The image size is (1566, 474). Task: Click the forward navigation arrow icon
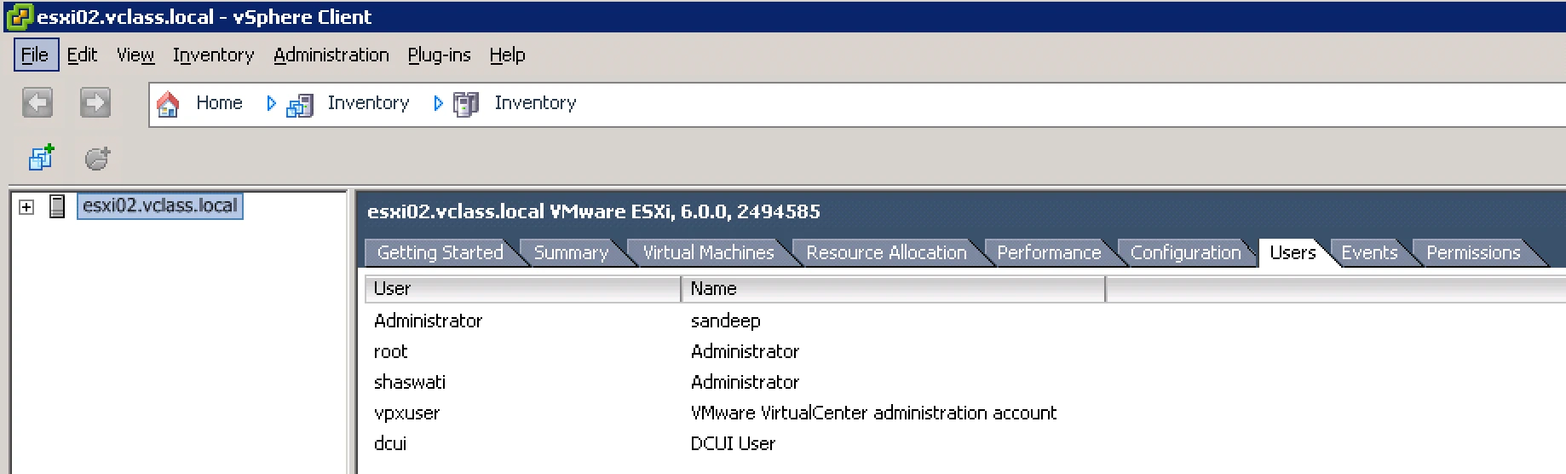pyautogui.click(x=95, y=103)
